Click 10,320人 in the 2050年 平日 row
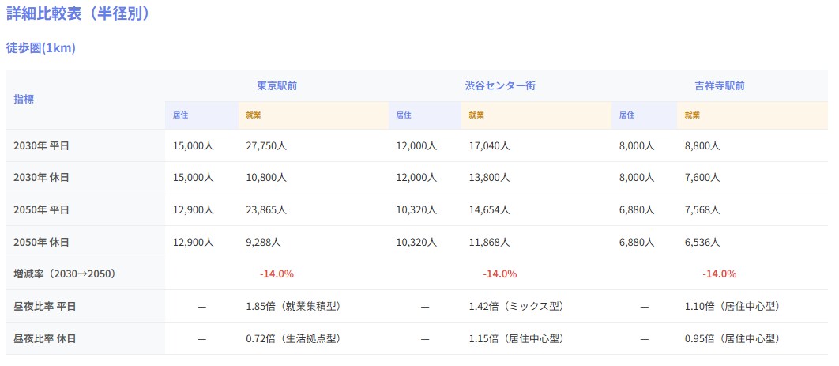This screenshot has width=839, height=366. coord(416,209)
